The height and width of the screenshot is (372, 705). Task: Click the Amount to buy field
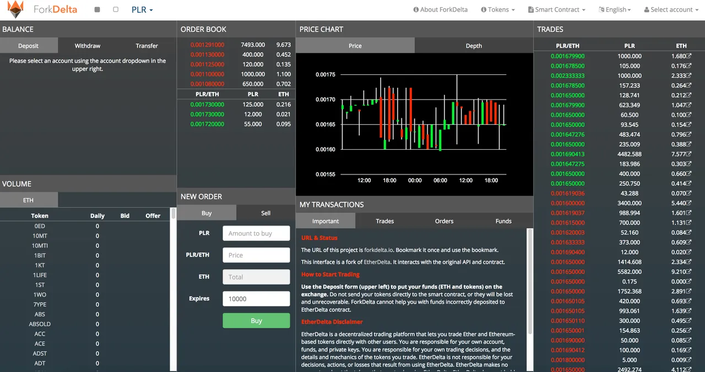point(256,233)
